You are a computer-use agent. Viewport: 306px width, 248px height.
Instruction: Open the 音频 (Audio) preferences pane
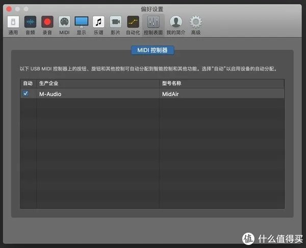[30, 26]
